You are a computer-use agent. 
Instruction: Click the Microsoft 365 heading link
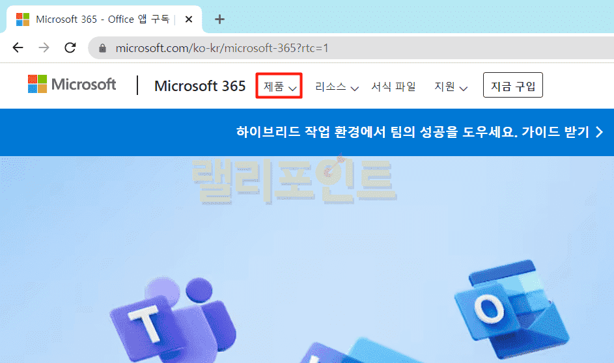click(x=200, y=86)
